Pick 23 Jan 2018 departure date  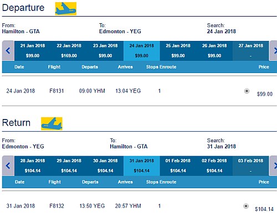(105, 51)
